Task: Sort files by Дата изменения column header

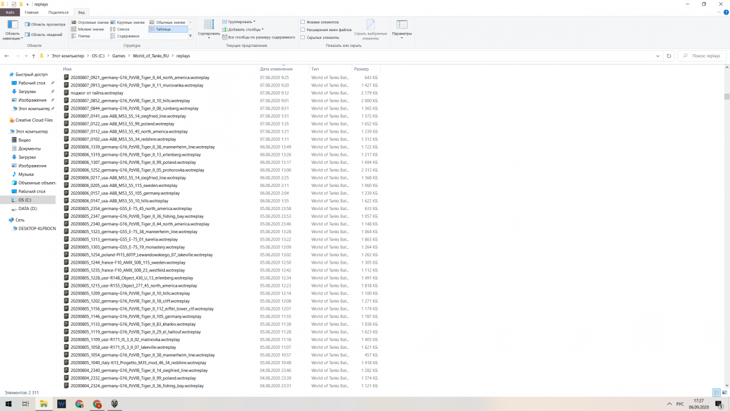Action: pyautogui.click(x=276, y=69)
